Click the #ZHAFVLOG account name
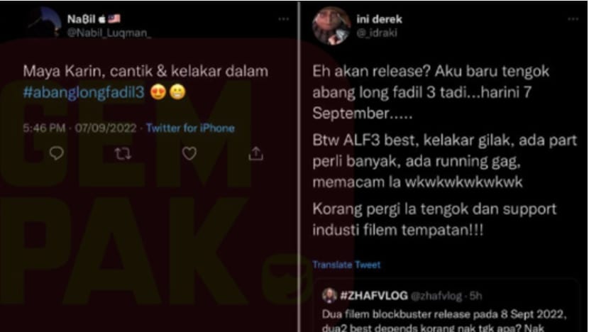Image resolution: width=589 pixels, height=332 pixels. click(x=374, y=296)
